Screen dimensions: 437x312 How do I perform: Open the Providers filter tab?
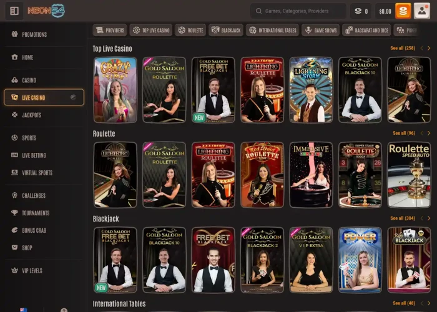(x=110, y=30)
